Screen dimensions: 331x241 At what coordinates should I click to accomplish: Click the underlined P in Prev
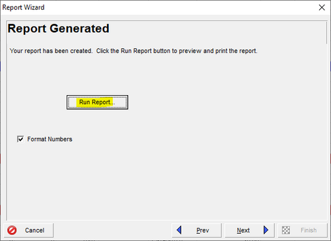pyautogui.click(x=198, y=230)
